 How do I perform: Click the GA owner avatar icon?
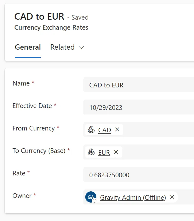click(91, 197)
